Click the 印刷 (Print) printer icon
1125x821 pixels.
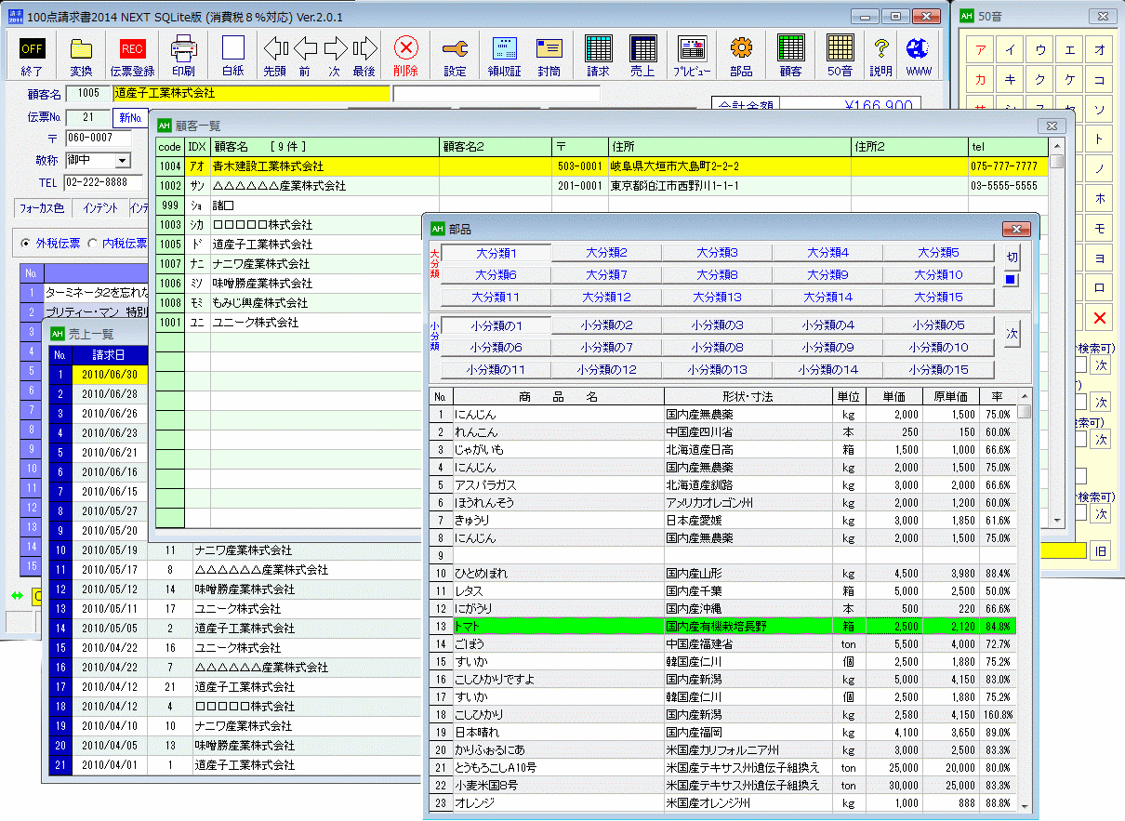click(183, 54)
